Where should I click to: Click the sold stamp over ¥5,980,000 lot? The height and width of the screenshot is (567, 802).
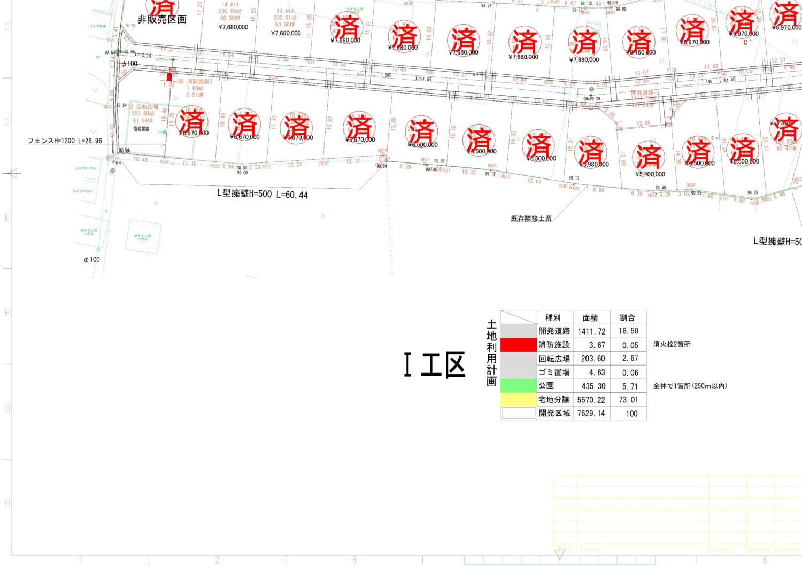tap(591, 151)
